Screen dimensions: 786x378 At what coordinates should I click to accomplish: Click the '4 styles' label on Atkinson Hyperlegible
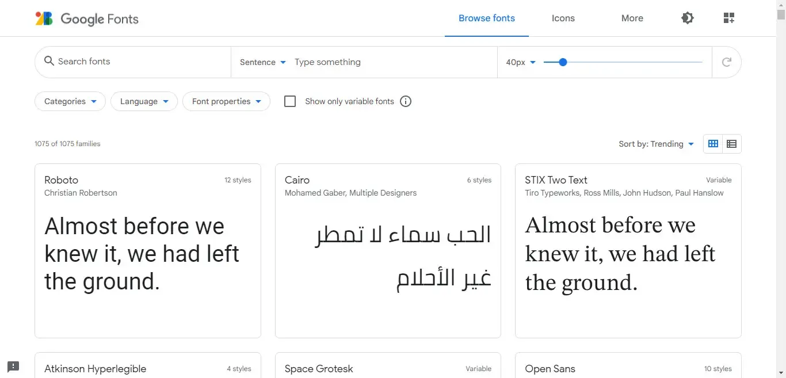click(x=239, y=369)
